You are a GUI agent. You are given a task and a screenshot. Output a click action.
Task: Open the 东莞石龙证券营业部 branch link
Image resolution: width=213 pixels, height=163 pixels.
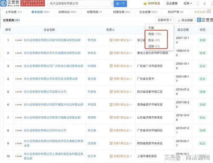click(x=51, y=79)
